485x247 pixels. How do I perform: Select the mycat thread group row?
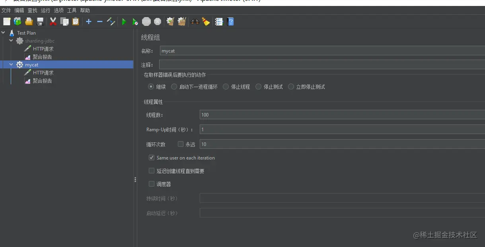pos(66,64)
